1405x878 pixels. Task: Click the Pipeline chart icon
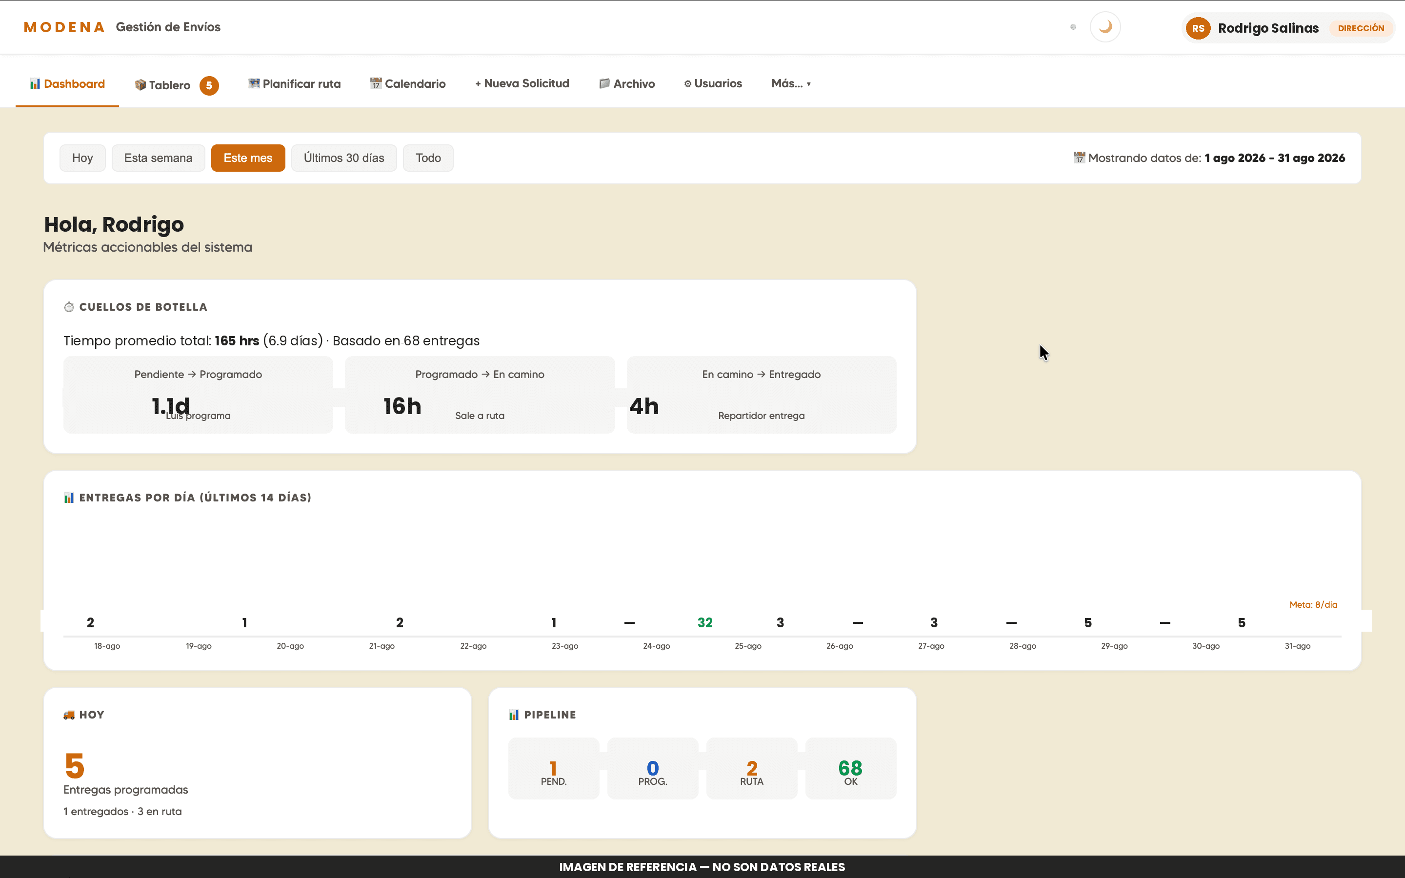point(514,715)
